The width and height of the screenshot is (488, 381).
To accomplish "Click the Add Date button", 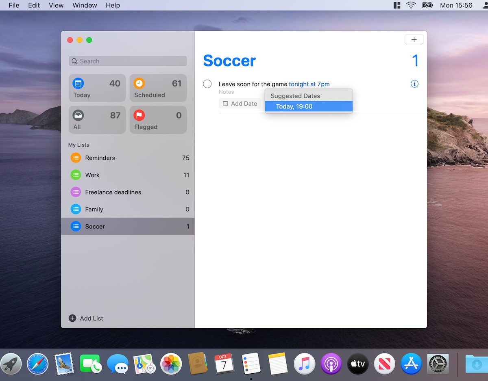I will [x=240, y=104].
